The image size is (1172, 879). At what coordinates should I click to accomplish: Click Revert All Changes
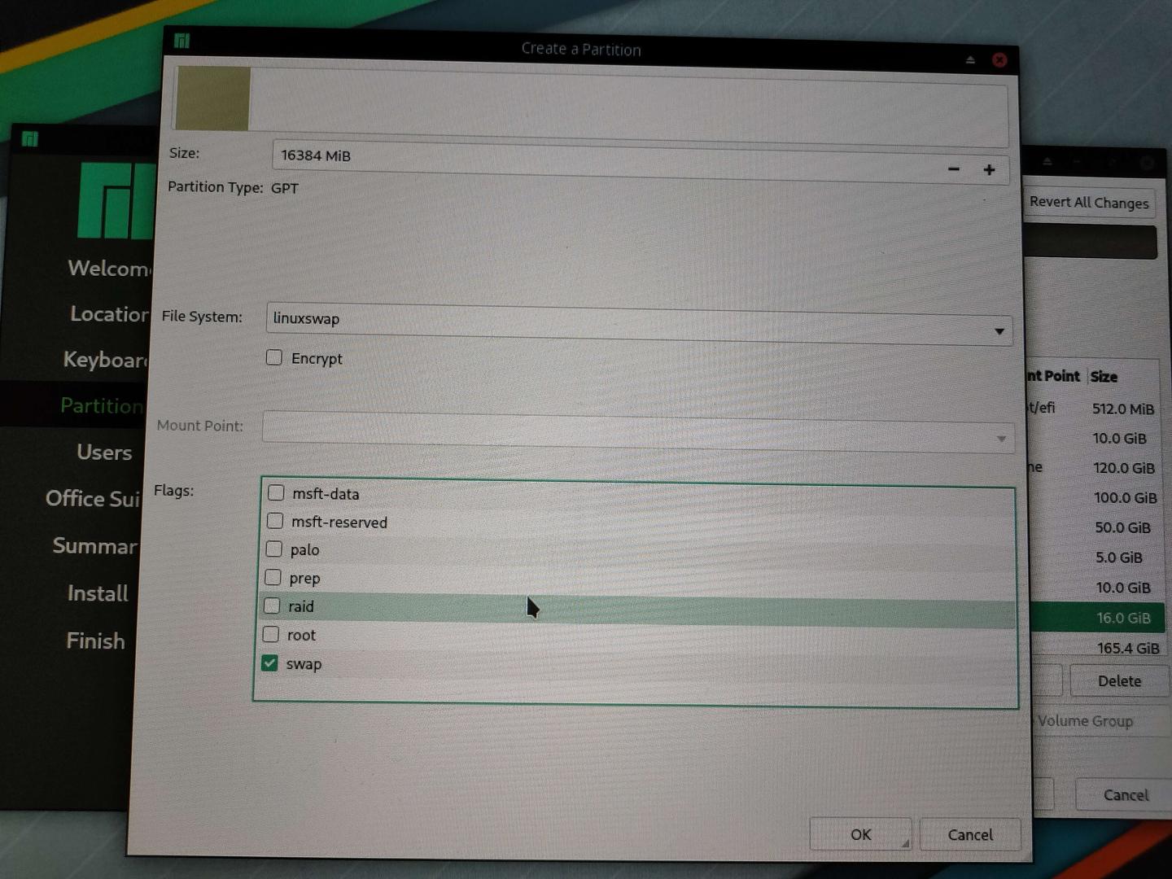(x=1089, y=202)
